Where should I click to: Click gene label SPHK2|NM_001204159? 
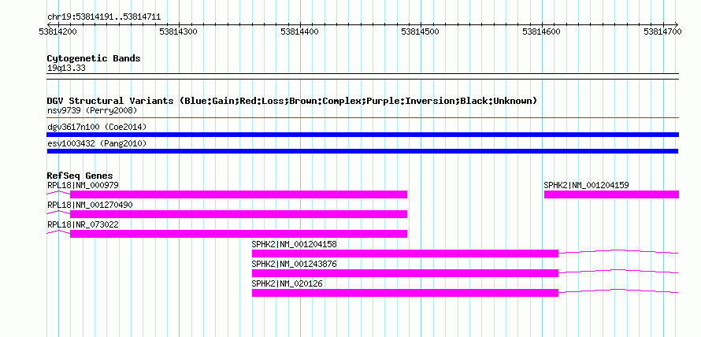[586, 185]
